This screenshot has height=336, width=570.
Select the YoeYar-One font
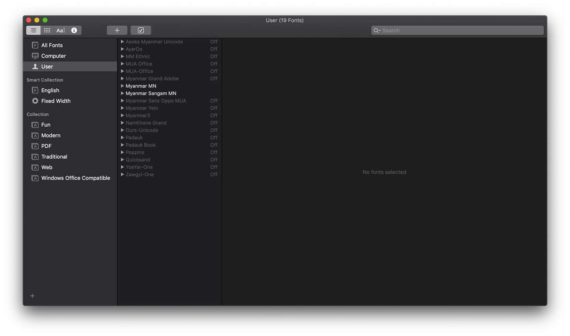[x=170, y=167]
